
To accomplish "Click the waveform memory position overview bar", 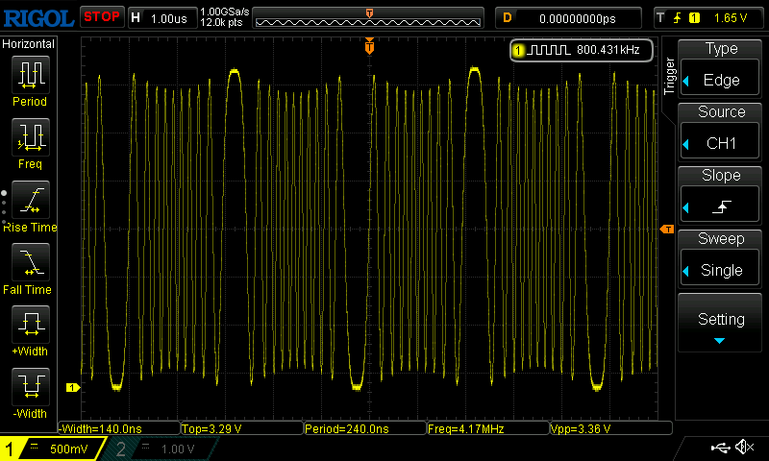I will (368, 17).
